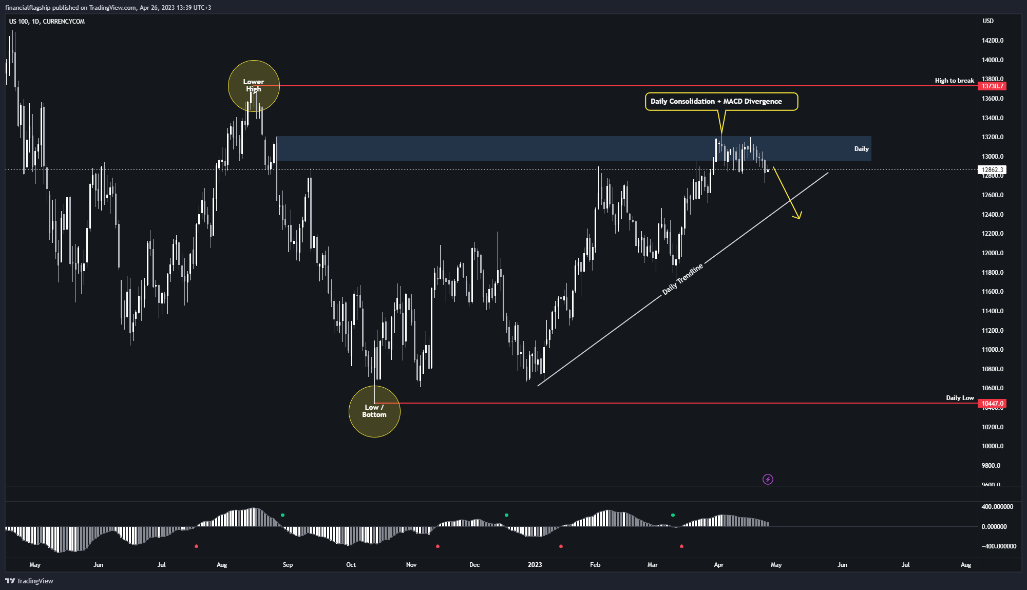Click the Dec label on time axis
This screenshot has height=590, width=1027.
tap(474, 565)
